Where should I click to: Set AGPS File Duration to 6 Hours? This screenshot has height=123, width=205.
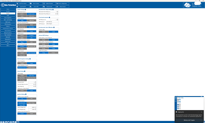[53, 53]
